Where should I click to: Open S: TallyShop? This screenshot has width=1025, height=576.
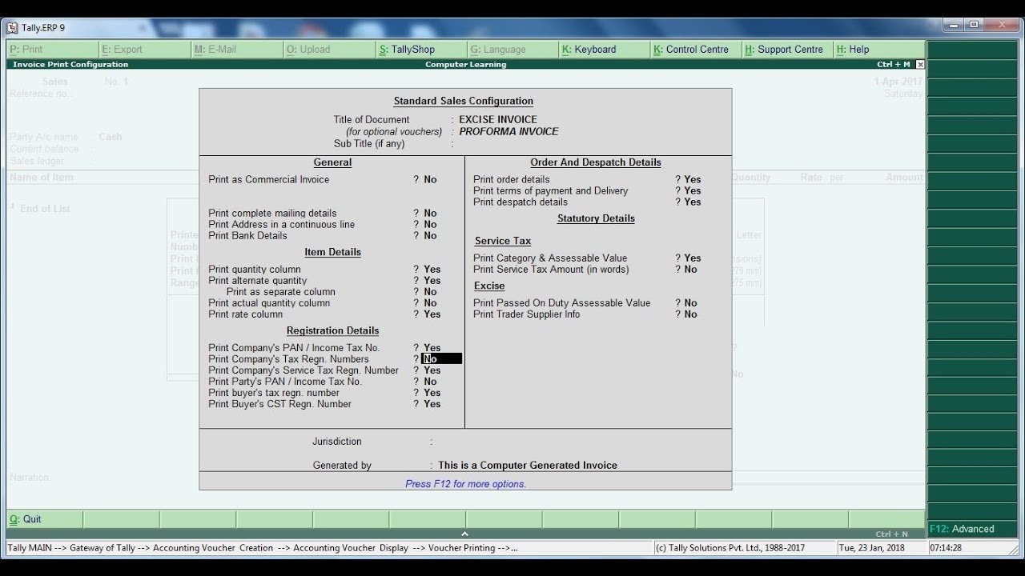pyautogui.click(x=421, y=50)
